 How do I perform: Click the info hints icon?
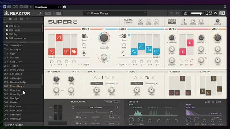177,13
